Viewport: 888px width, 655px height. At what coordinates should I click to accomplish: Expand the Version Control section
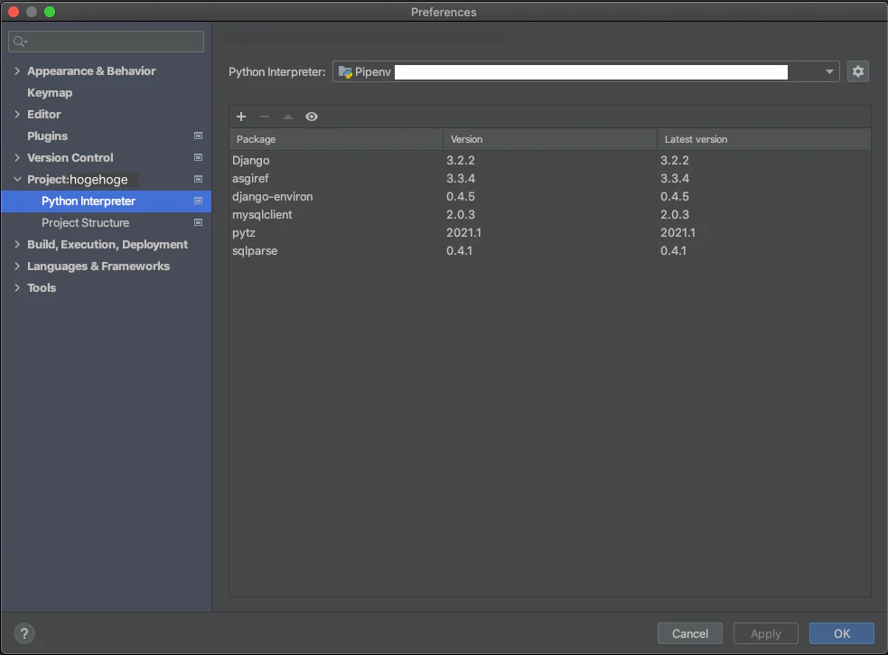[x=17, y=157]
